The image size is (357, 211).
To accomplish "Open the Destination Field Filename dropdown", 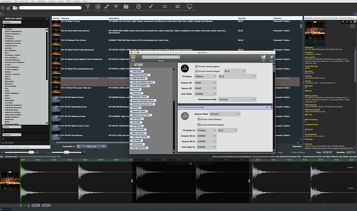I will point(237,99).
